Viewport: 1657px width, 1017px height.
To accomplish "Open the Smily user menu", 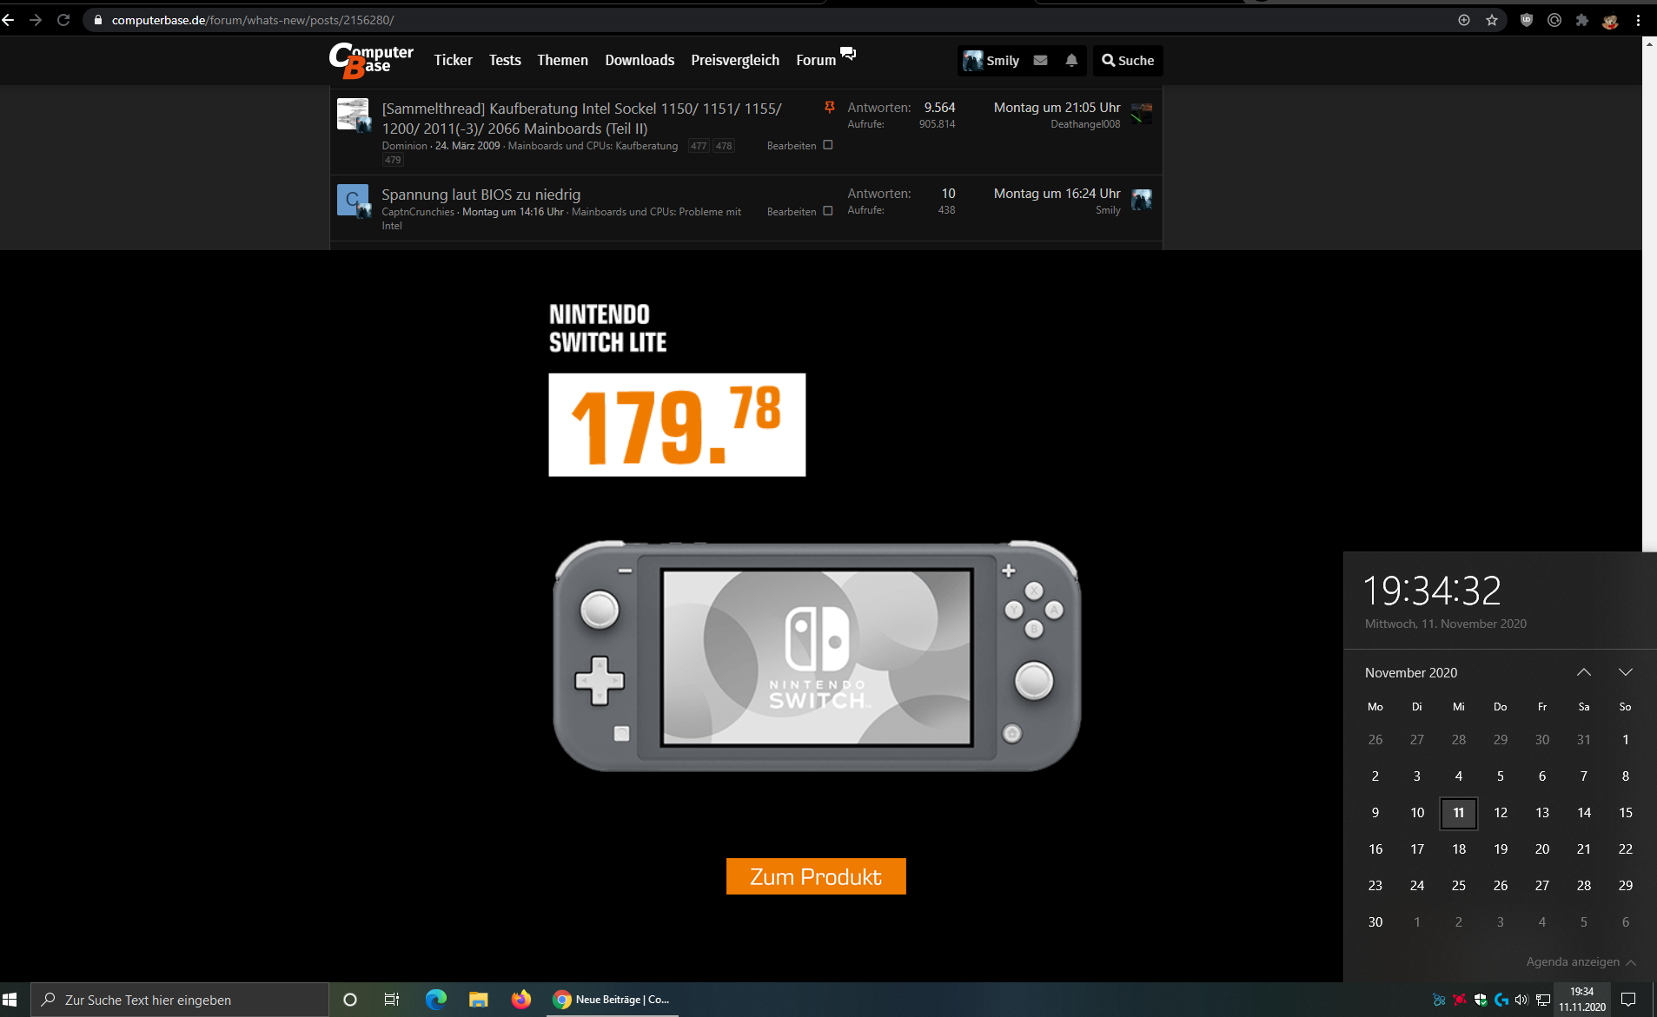I will coord(991,60).
